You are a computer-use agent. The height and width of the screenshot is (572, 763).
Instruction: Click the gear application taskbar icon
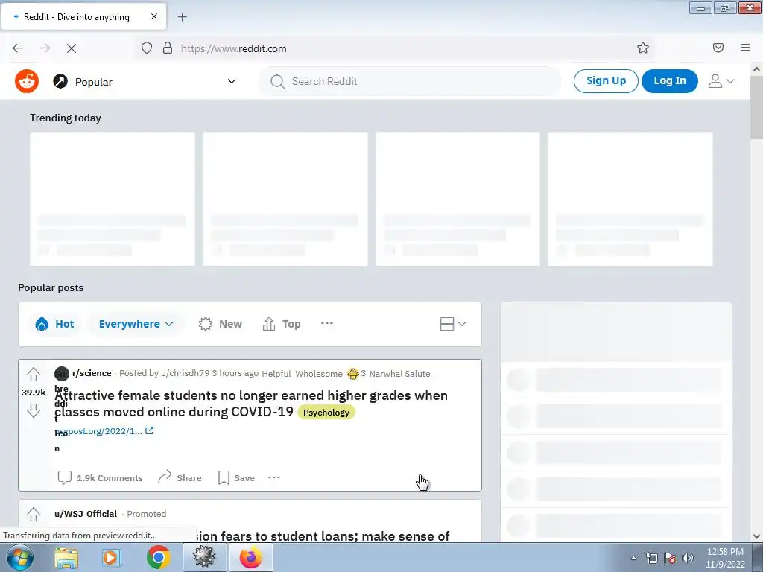pyautogui.click(x=204, y=557)
